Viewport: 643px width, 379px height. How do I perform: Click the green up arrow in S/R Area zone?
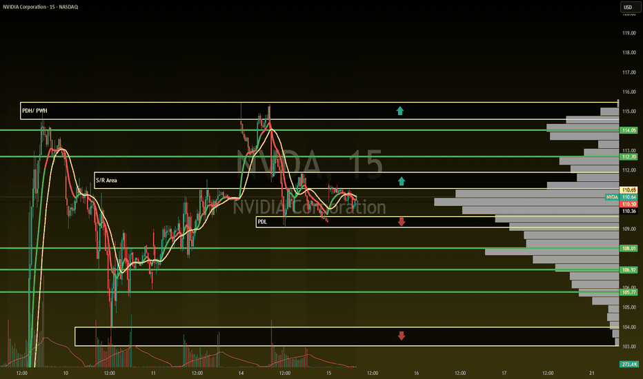[x=402, y=181]
